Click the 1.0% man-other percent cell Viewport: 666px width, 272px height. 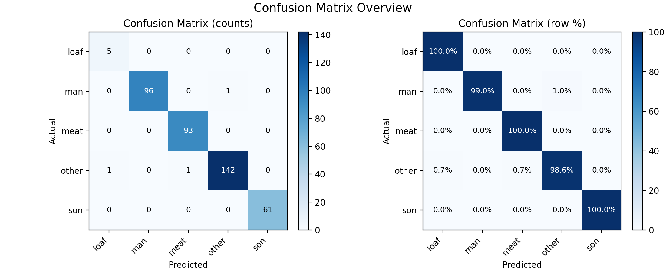pos(562,91)
